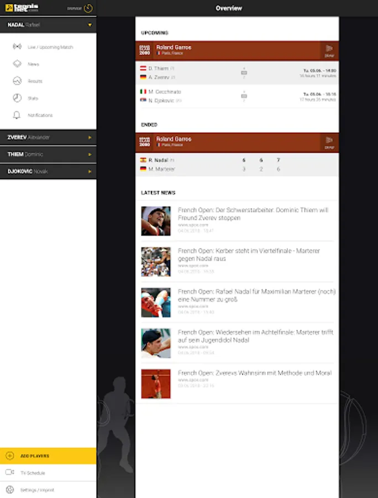Open Settings / Imprint
Viewport: 378px width, 498px height.
point(48,490)
